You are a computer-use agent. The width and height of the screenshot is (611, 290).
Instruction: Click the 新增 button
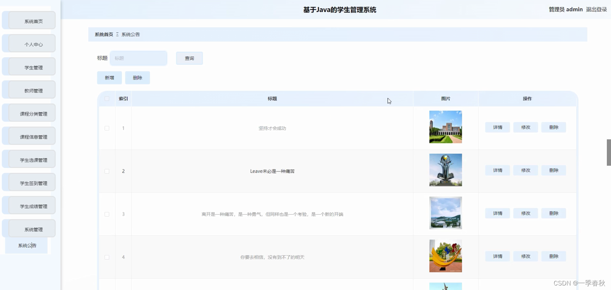109,78
